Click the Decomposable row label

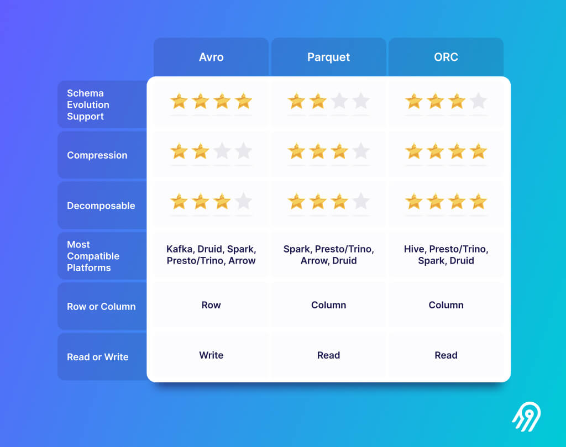[x=102, y=206]
